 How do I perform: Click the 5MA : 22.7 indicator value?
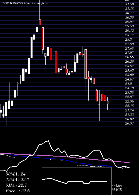click(x=16, y=185)
